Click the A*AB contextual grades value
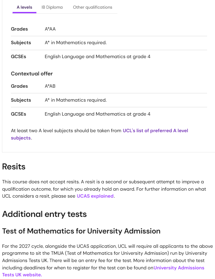The image size is (215, 279). (50, 86)
